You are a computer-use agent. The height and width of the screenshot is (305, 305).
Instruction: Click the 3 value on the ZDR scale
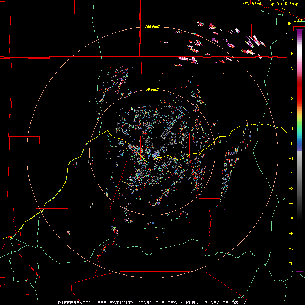click(292, 98)
